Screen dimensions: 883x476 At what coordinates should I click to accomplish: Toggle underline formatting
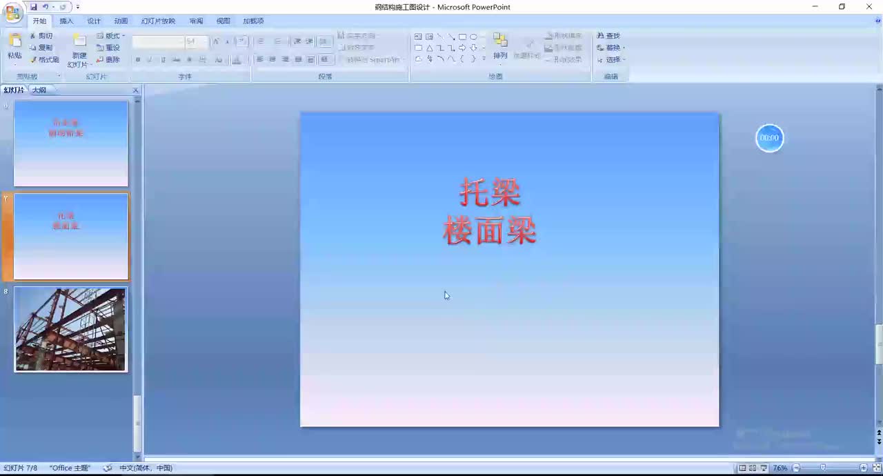163,60
